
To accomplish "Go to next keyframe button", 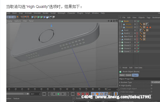I will 67,94.
